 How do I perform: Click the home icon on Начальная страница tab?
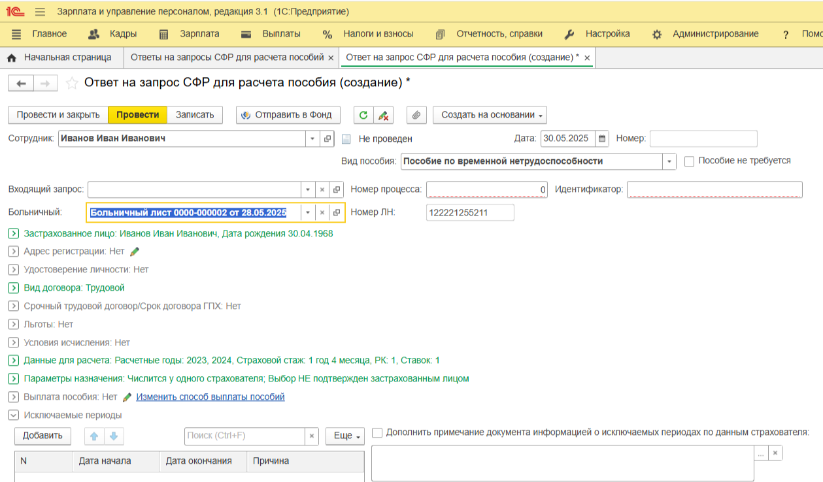[x=11, y=58]
